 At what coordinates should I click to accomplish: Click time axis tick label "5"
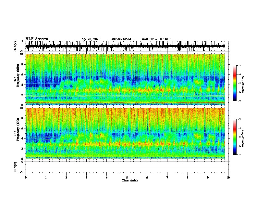tap(127, 178)
